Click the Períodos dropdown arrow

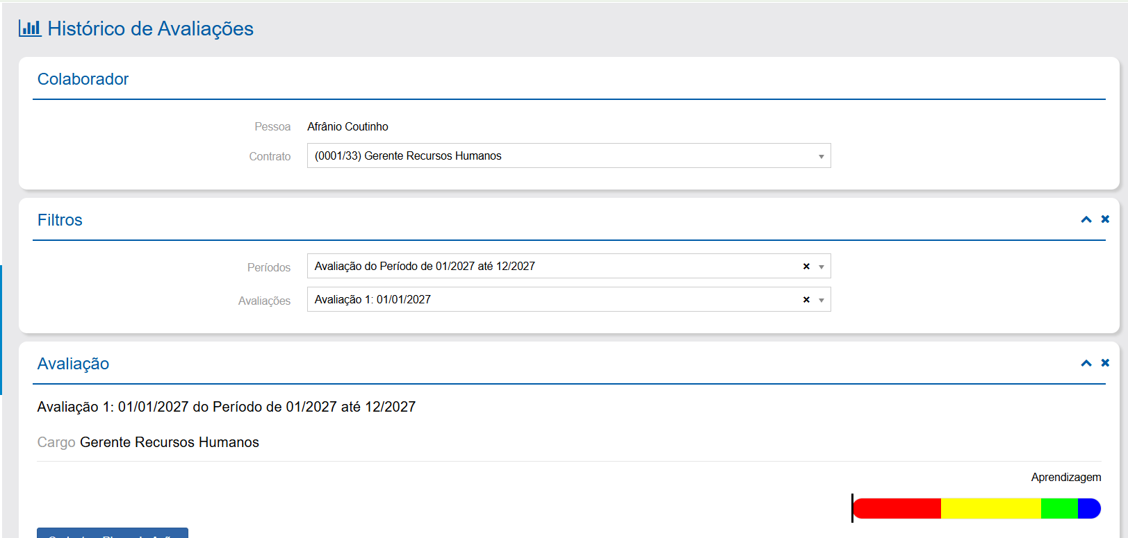click(x=822, y=267)
